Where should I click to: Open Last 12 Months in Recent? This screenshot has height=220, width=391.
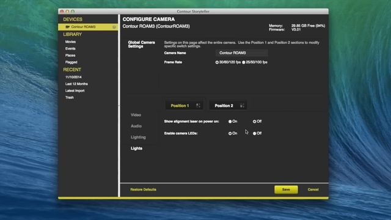click(x=76, y=84)
